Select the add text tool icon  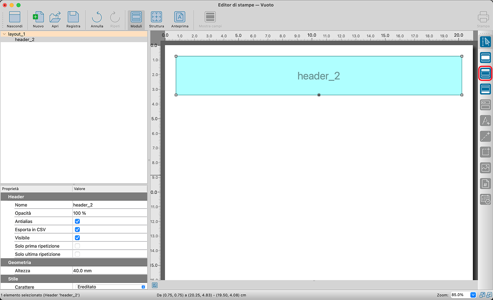click(x=485, y=121)
